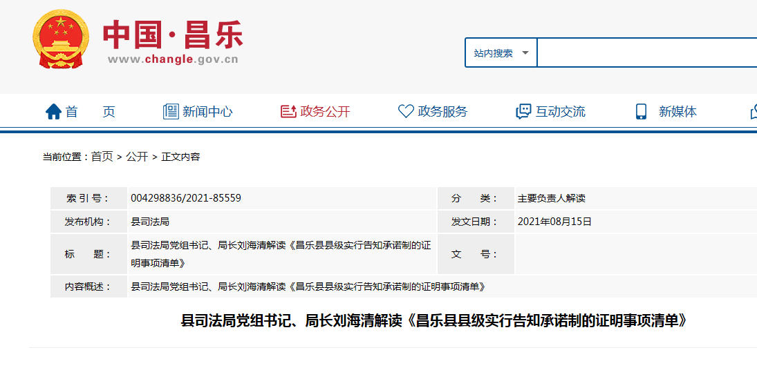Go to the 互动交流 navigation text
This screenshot has width=757, height=379.
(560, 112)
